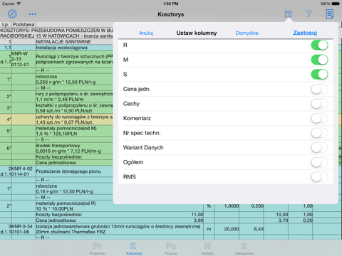Open the document notes icon
Image resolution: width=342 pixels, height=256 pixels.
(329, 14)
